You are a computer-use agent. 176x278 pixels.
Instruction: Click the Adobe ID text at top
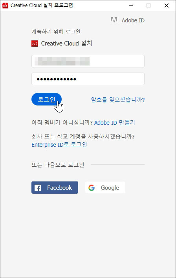tap(133, 20)
